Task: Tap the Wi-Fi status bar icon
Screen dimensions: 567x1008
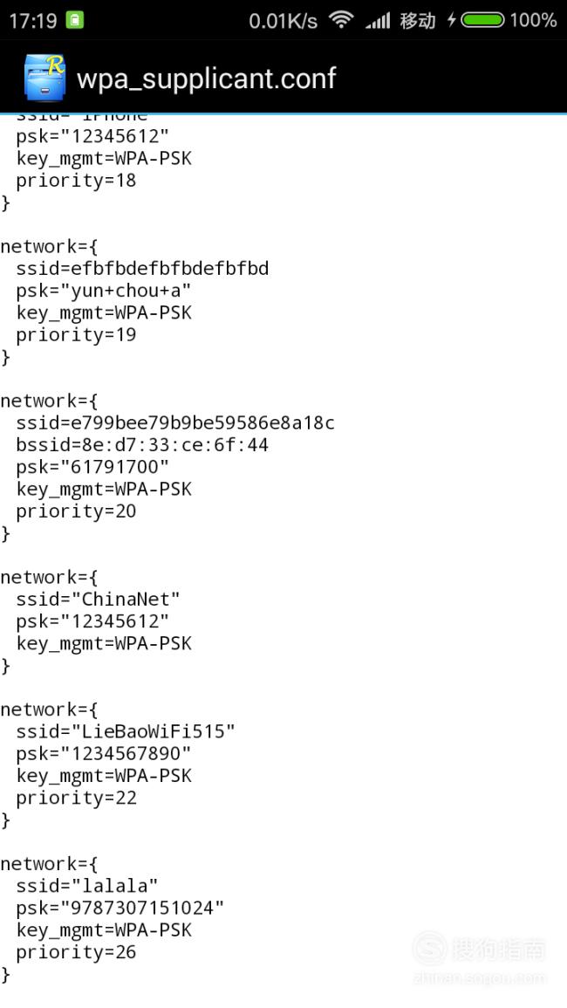Action: point(341,21)
